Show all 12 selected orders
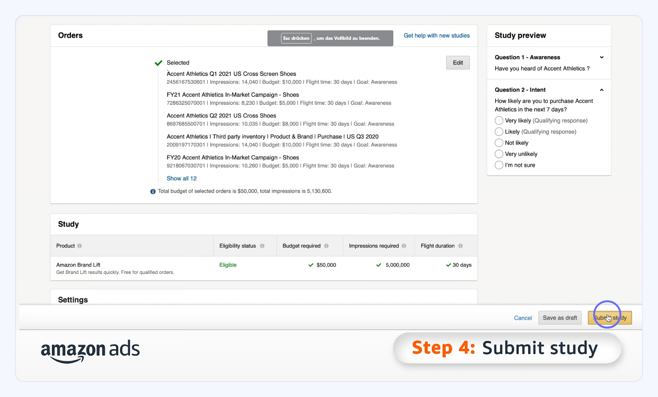 pyautogui.click(x=181, y=178)
